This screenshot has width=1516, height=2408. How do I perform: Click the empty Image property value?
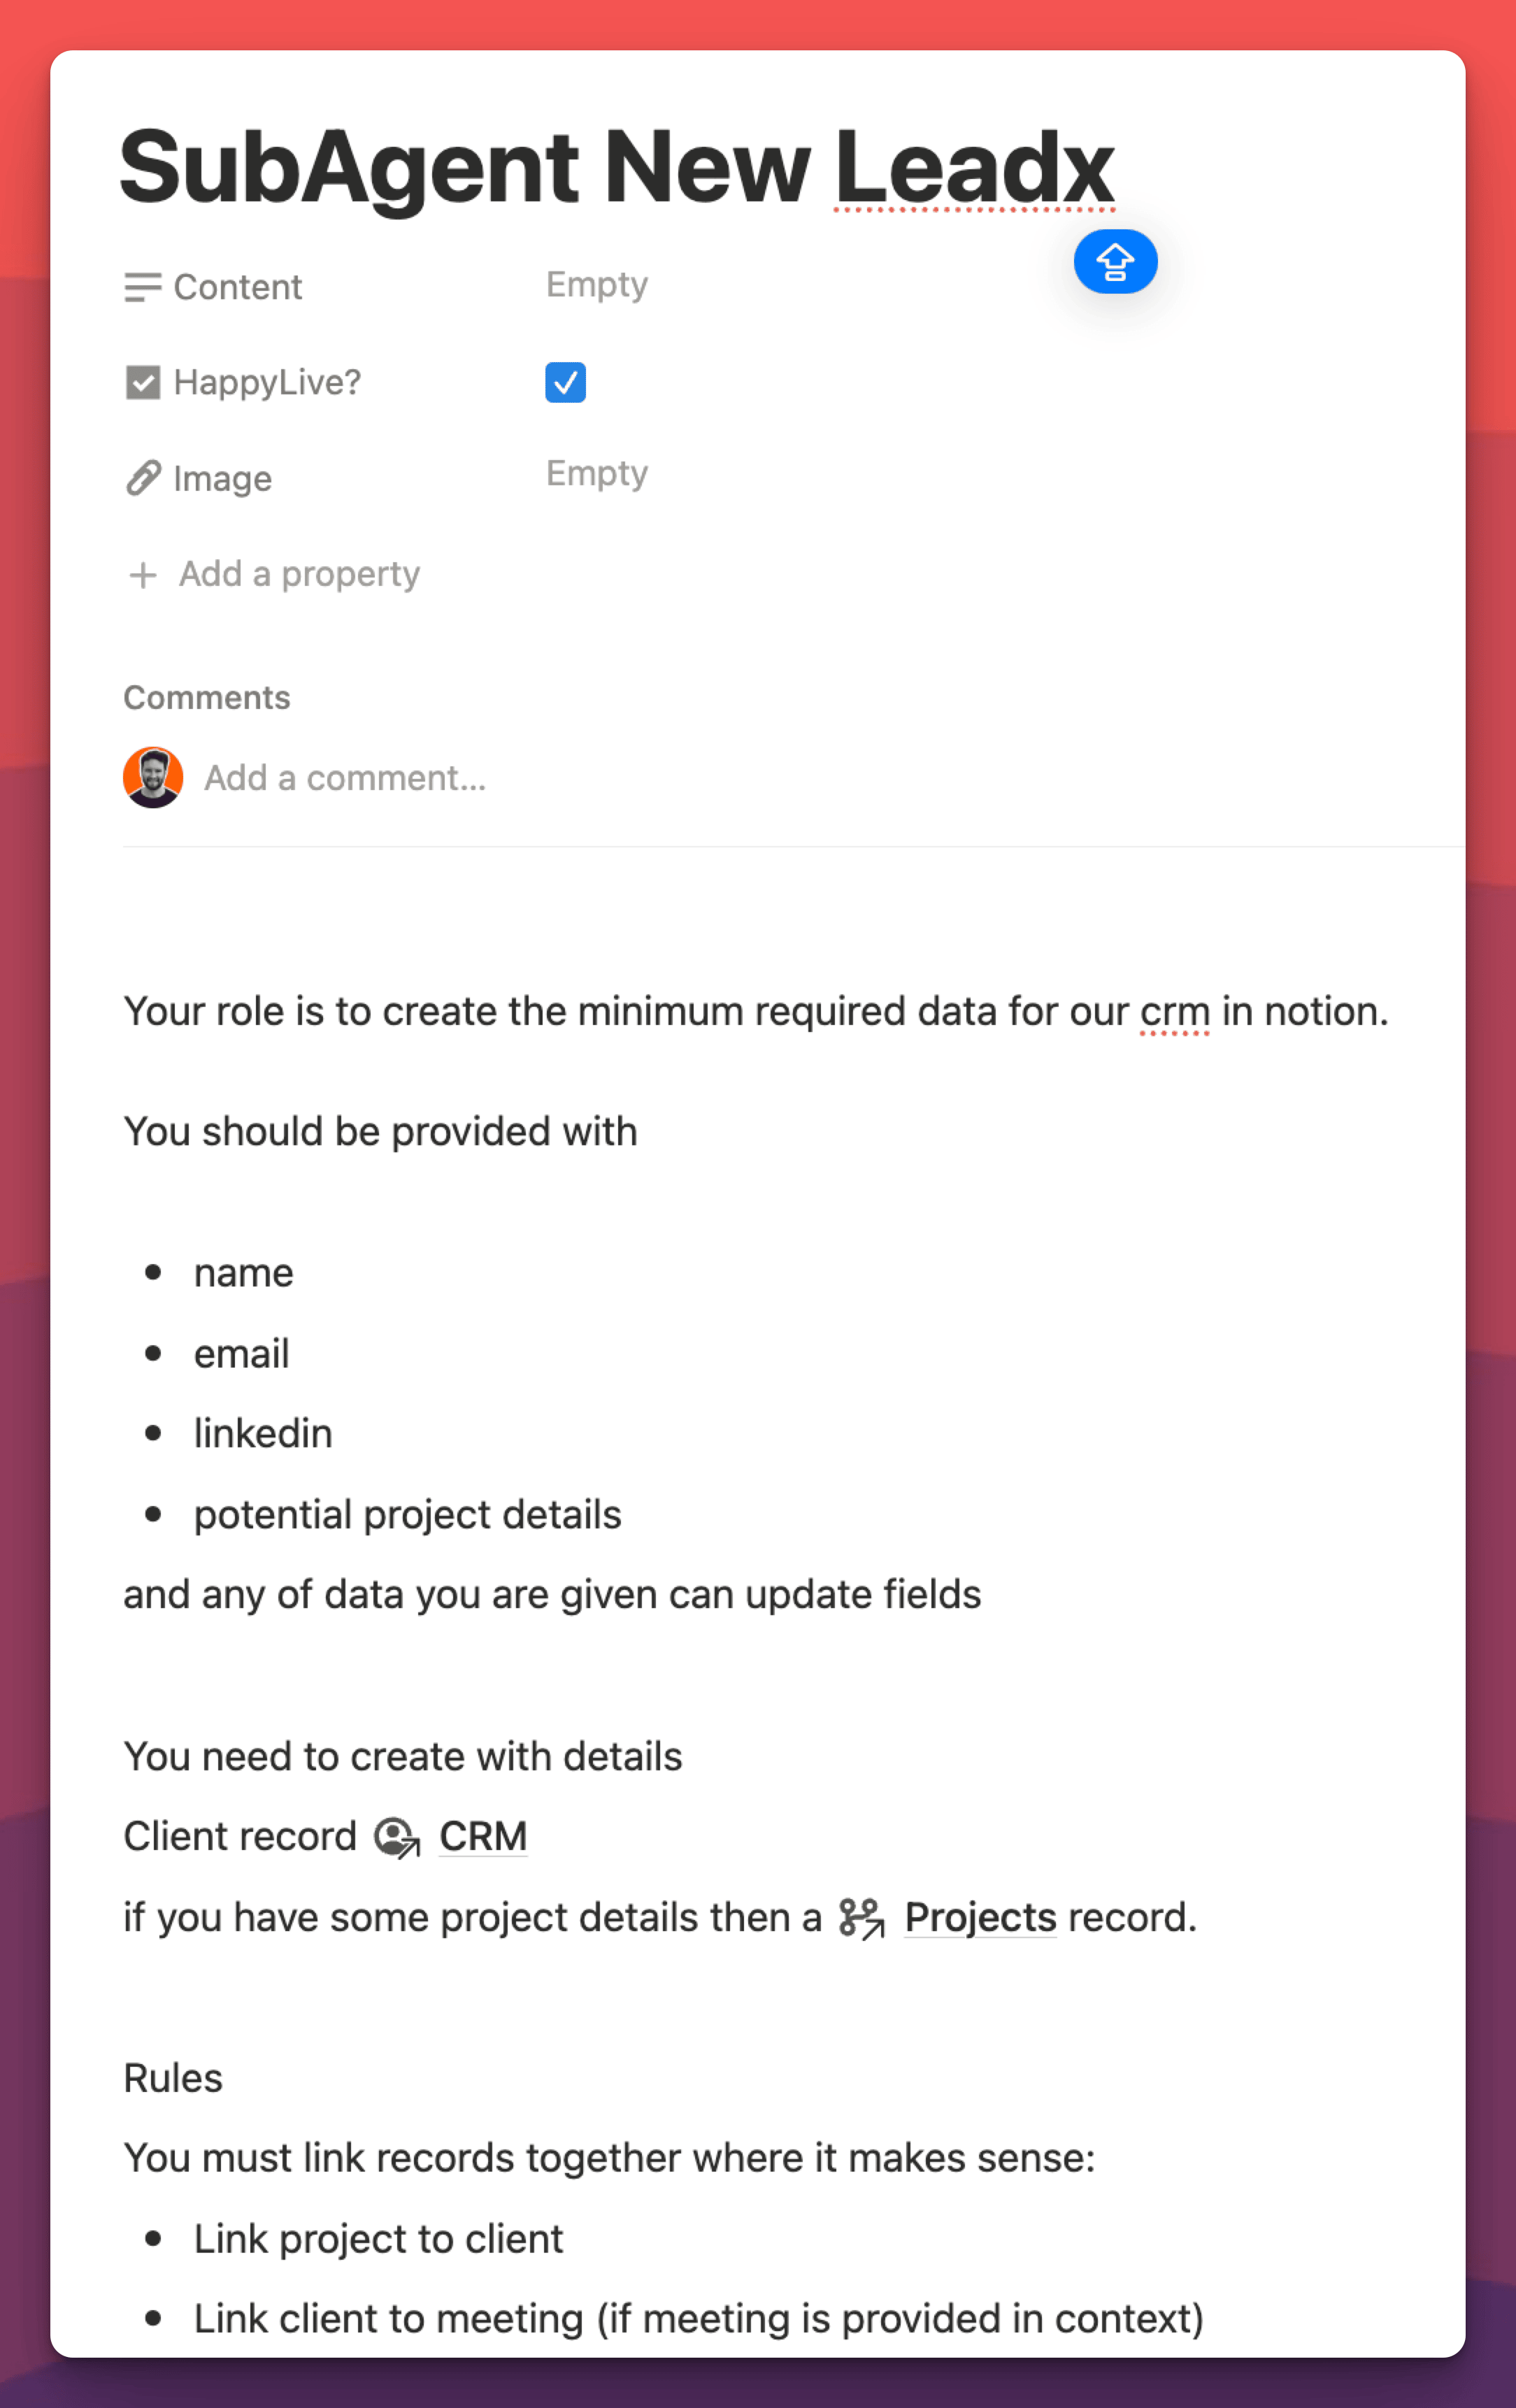click(x=597, y=474)
